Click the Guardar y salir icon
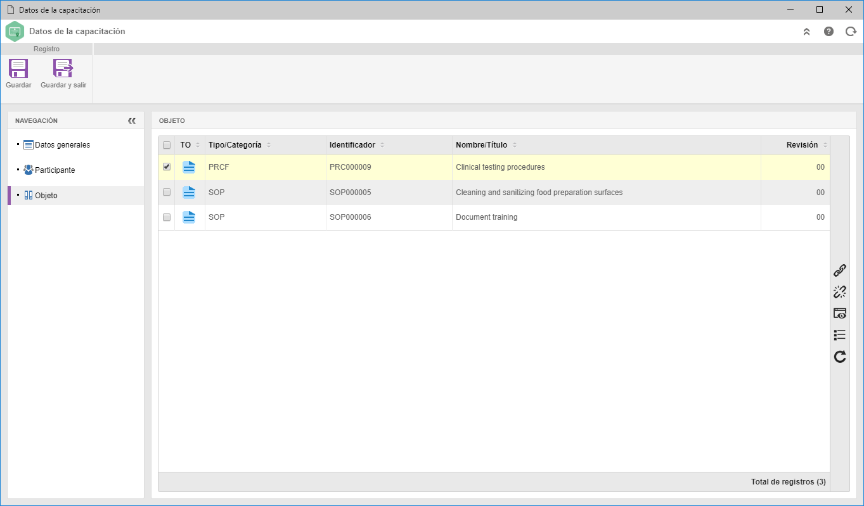The height and width of the screenshot is (506, 864). tap(63, 68)
